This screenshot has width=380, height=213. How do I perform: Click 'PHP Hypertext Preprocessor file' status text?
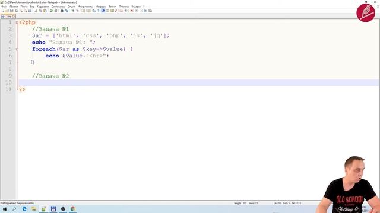pos(17,203)
